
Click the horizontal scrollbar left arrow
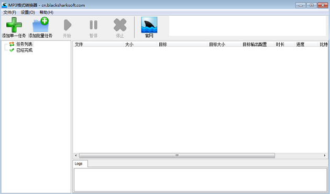(76, 155)
